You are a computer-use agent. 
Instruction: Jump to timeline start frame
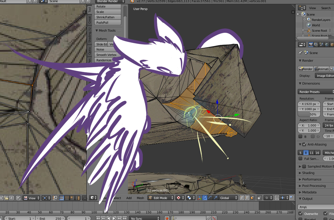click(x=98, y=218)
